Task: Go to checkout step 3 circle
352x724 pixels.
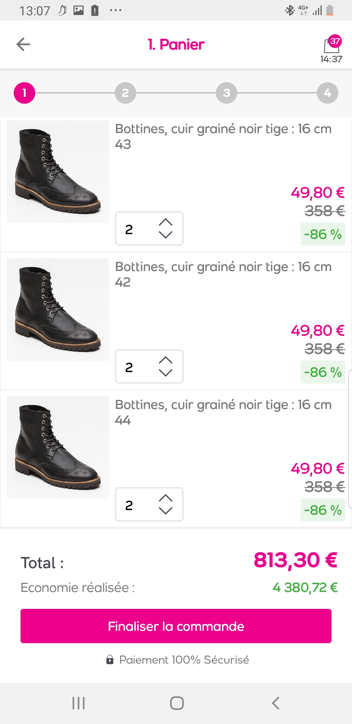Action: tap(227, 93)
